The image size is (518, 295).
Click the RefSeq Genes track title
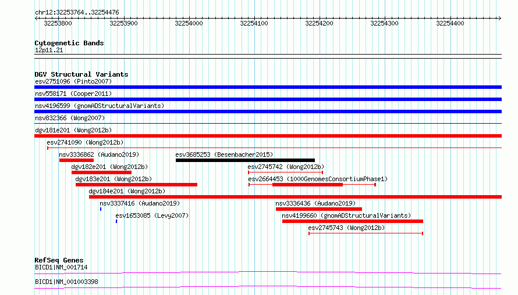click(59, 260)
